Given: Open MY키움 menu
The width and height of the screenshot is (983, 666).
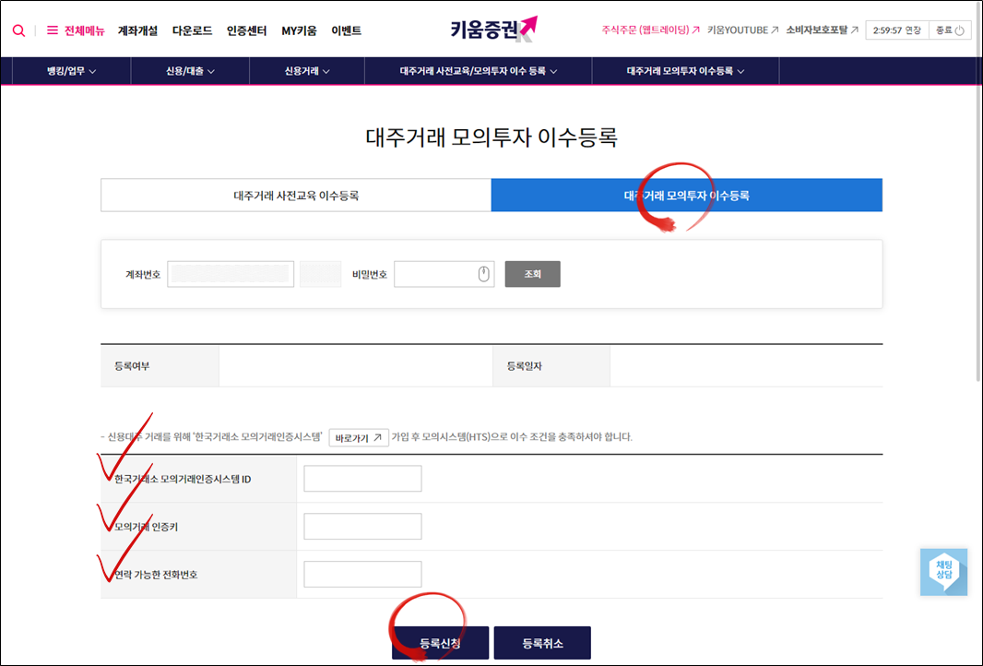Looking at the screenshot, I should [x=299, y=30].
